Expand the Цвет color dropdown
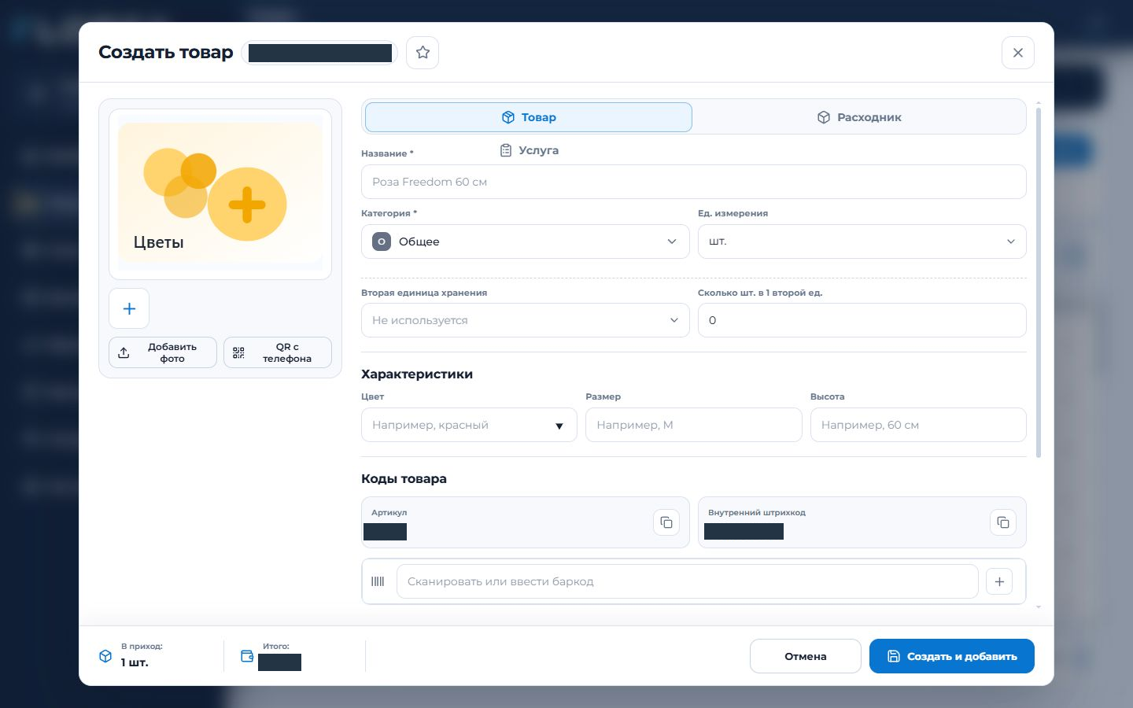 click(469, 425)
